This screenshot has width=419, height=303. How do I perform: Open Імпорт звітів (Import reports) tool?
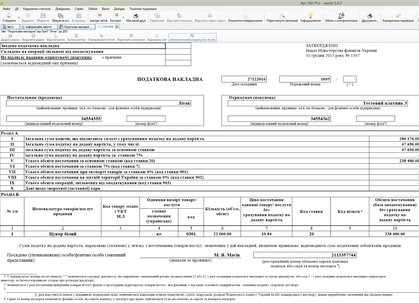click(99, 16)
